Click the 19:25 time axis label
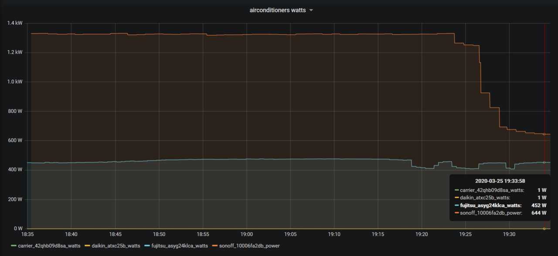 [x=466, y=234]
